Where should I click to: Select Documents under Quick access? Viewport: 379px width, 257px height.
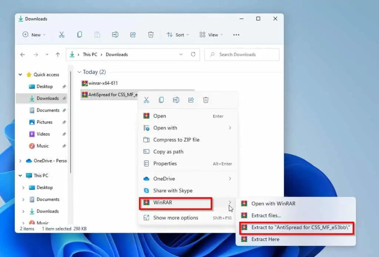coord(41,111)
